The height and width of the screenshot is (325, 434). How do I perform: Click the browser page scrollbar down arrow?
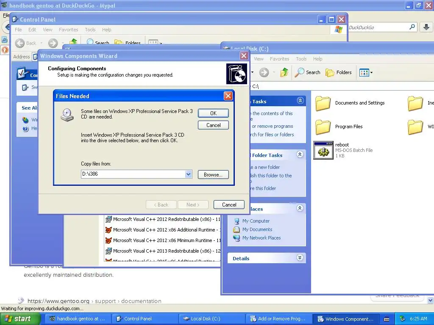click(x=430, y=300)
